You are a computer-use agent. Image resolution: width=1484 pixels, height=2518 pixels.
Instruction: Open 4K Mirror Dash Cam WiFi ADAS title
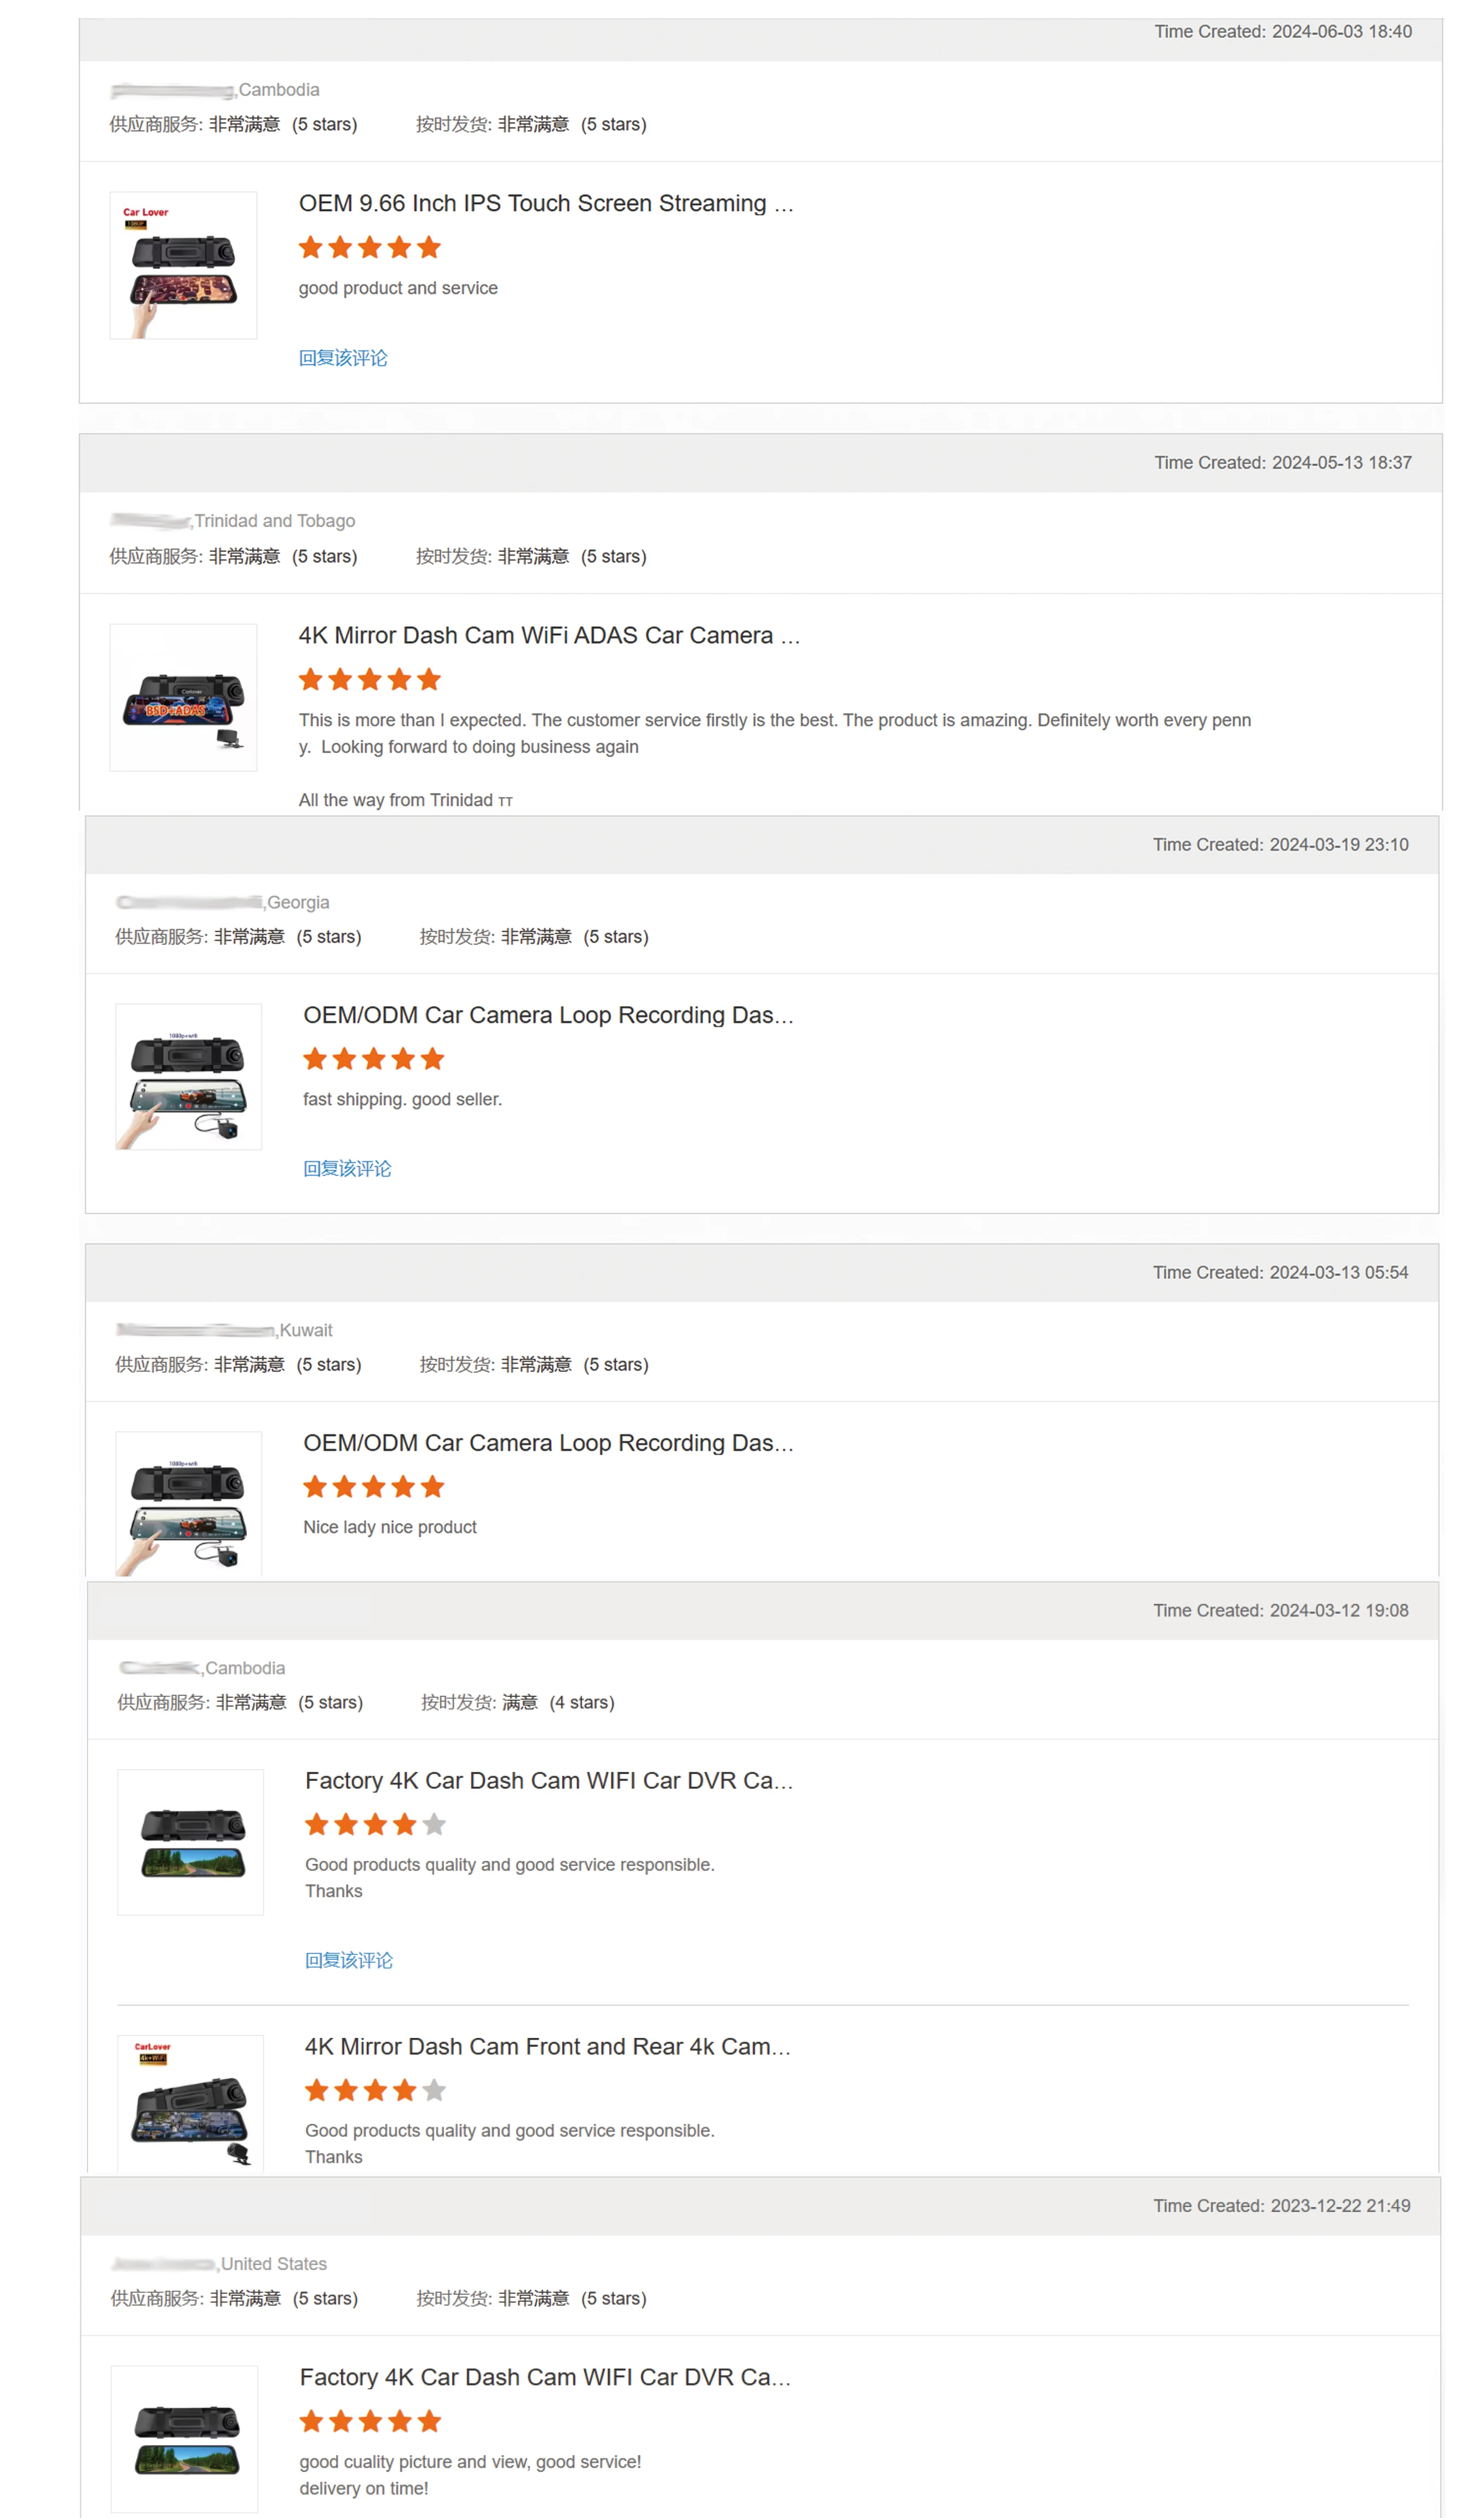pos(548,635)
